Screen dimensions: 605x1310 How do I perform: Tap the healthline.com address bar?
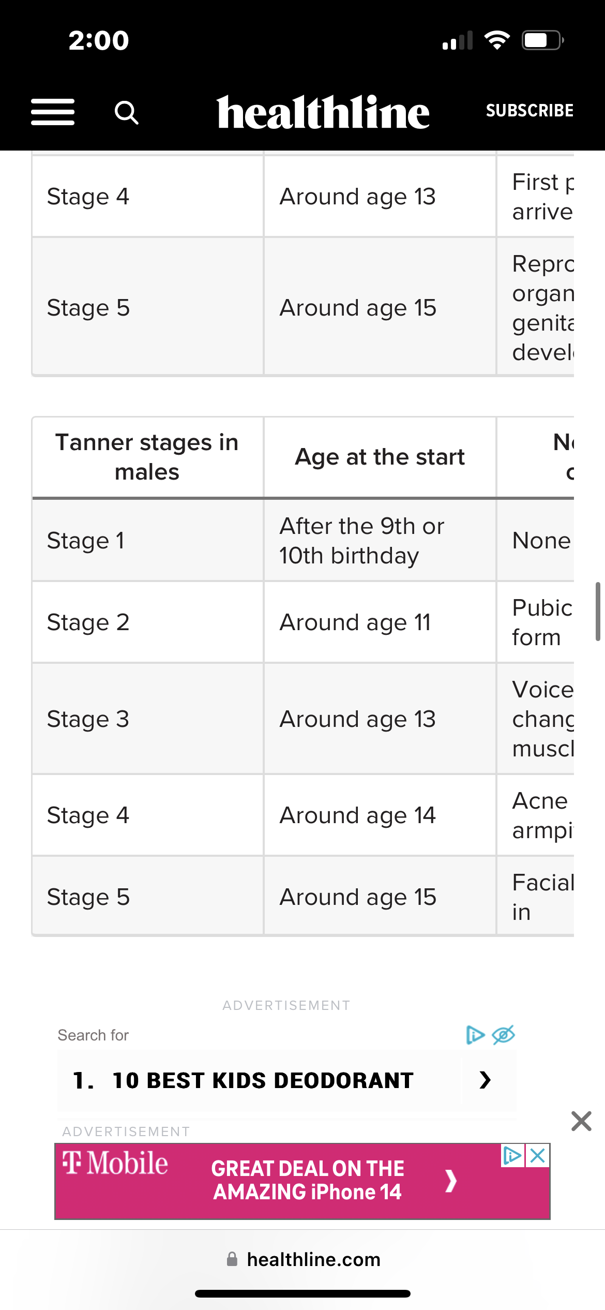click(x=313, y=1259)
